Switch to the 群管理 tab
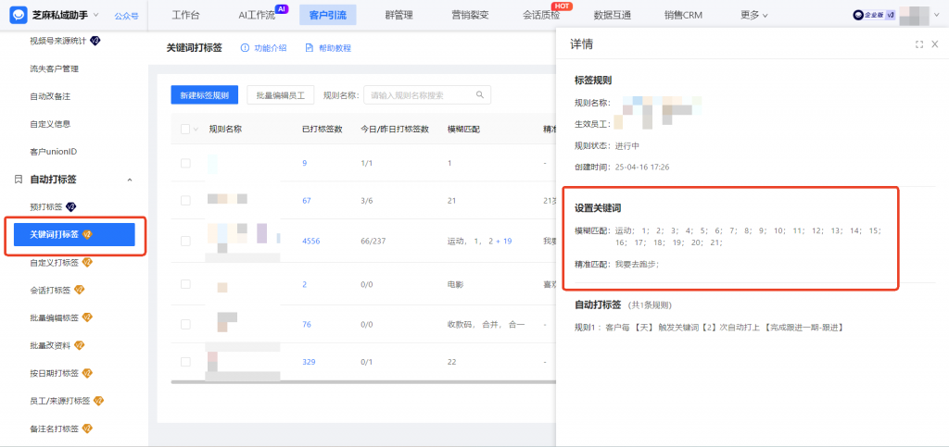The height and width of the screenshot is (447, 949). point(398,15)
